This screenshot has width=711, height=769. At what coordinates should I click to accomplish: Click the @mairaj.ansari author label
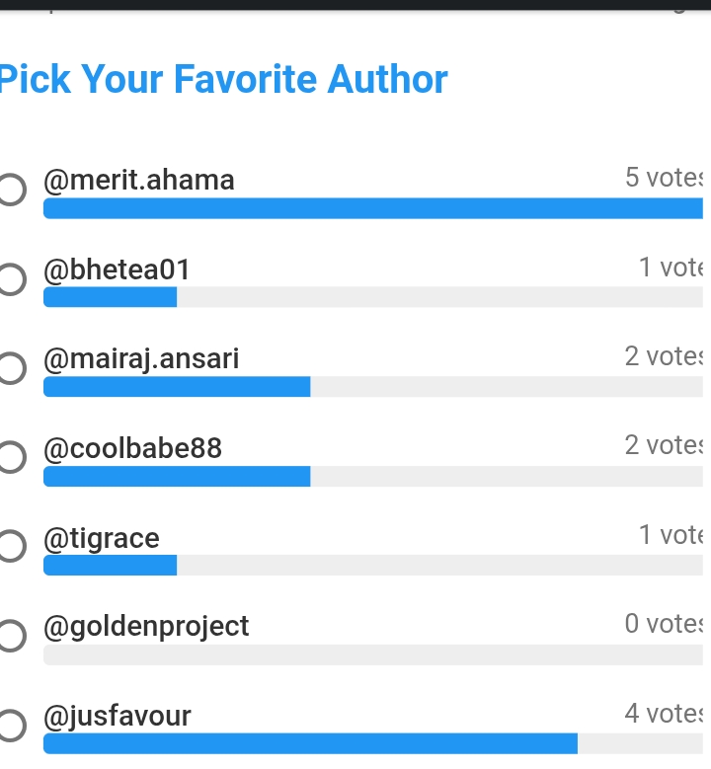tap(141, 359)
